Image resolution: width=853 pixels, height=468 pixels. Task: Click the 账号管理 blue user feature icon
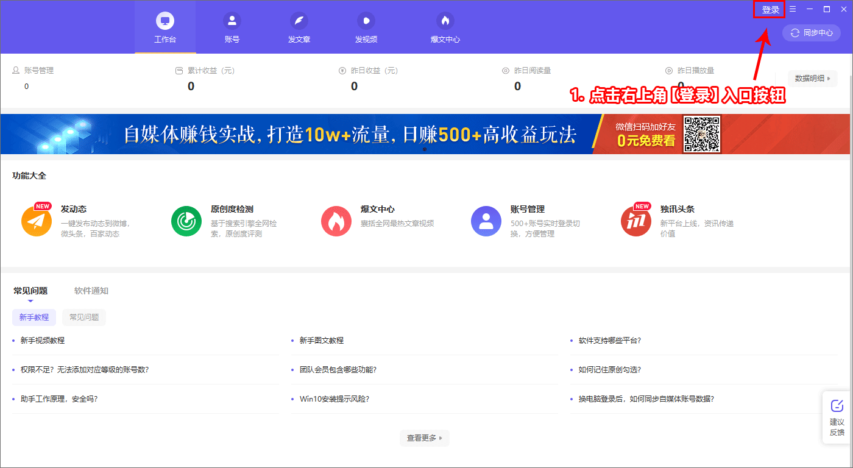tap(486, 221)
